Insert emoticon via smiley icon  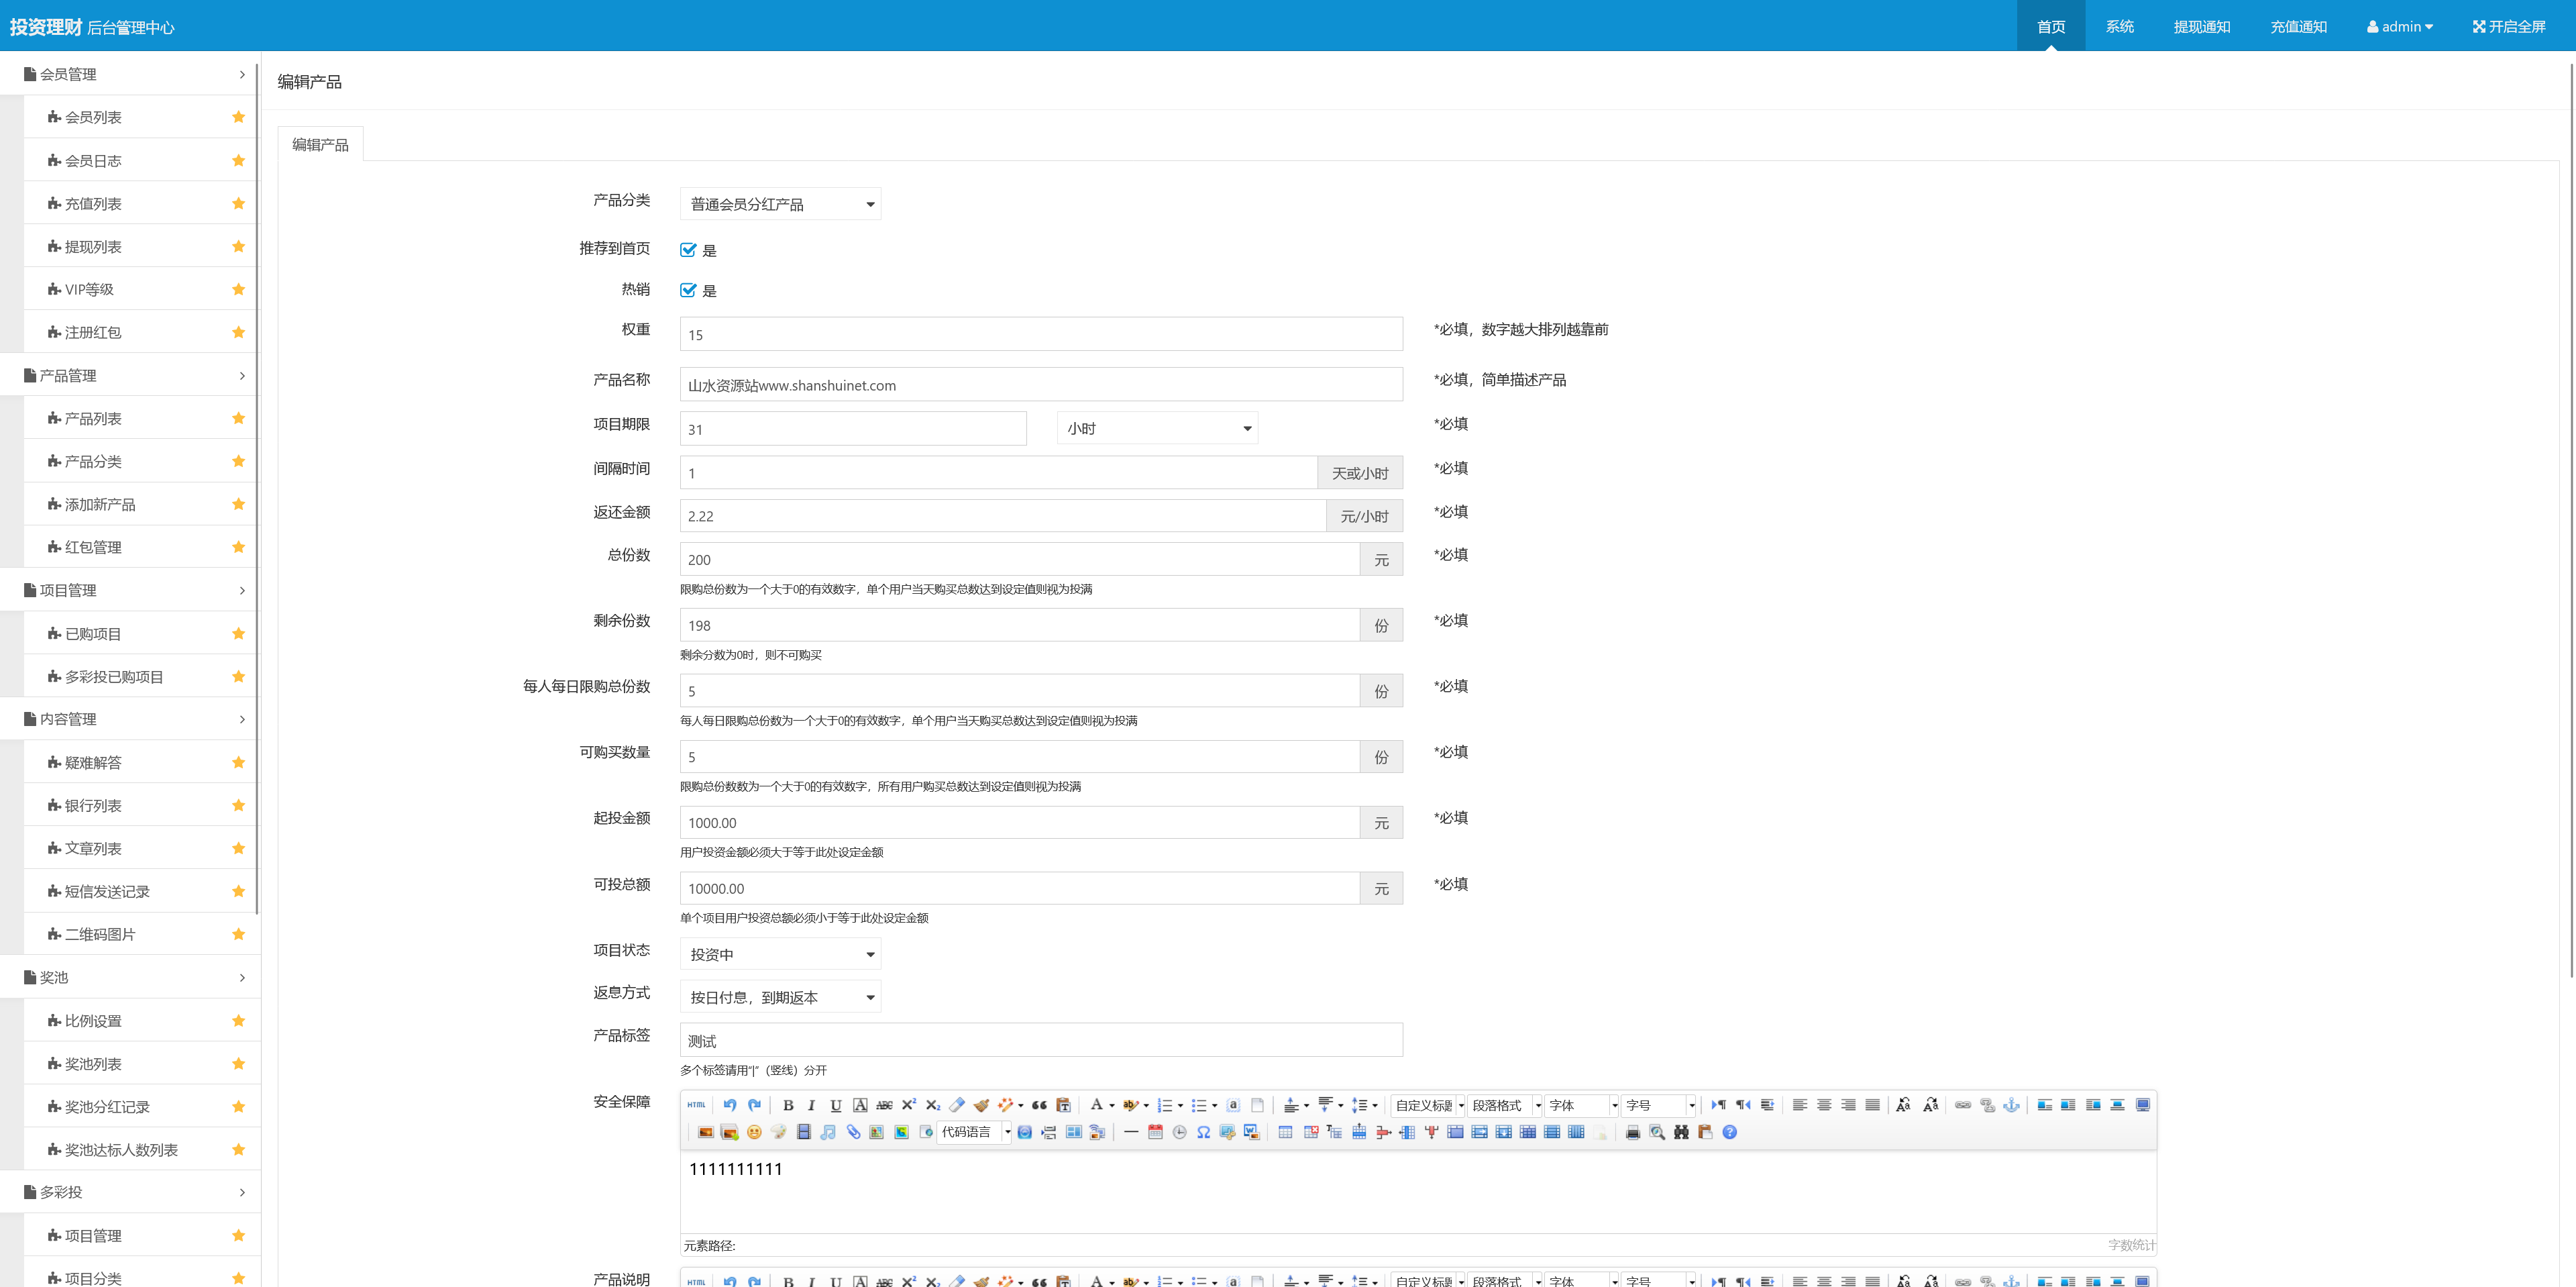coord(754,1132)
